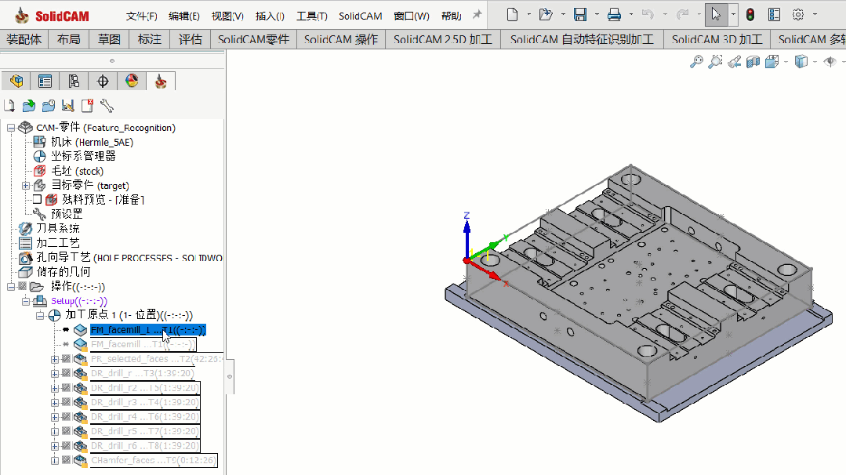
Task: Expand the DR_drill_r3 operation
Action: (55, 403)
